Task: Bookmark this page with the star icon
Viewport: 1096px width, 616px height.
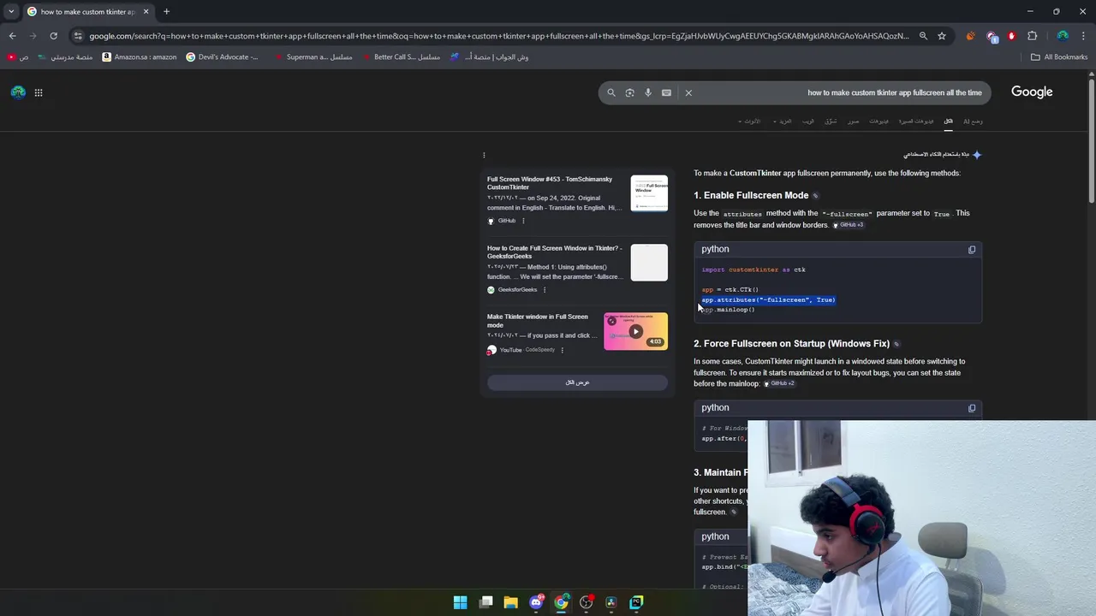Action: click(x=942, y=36)
